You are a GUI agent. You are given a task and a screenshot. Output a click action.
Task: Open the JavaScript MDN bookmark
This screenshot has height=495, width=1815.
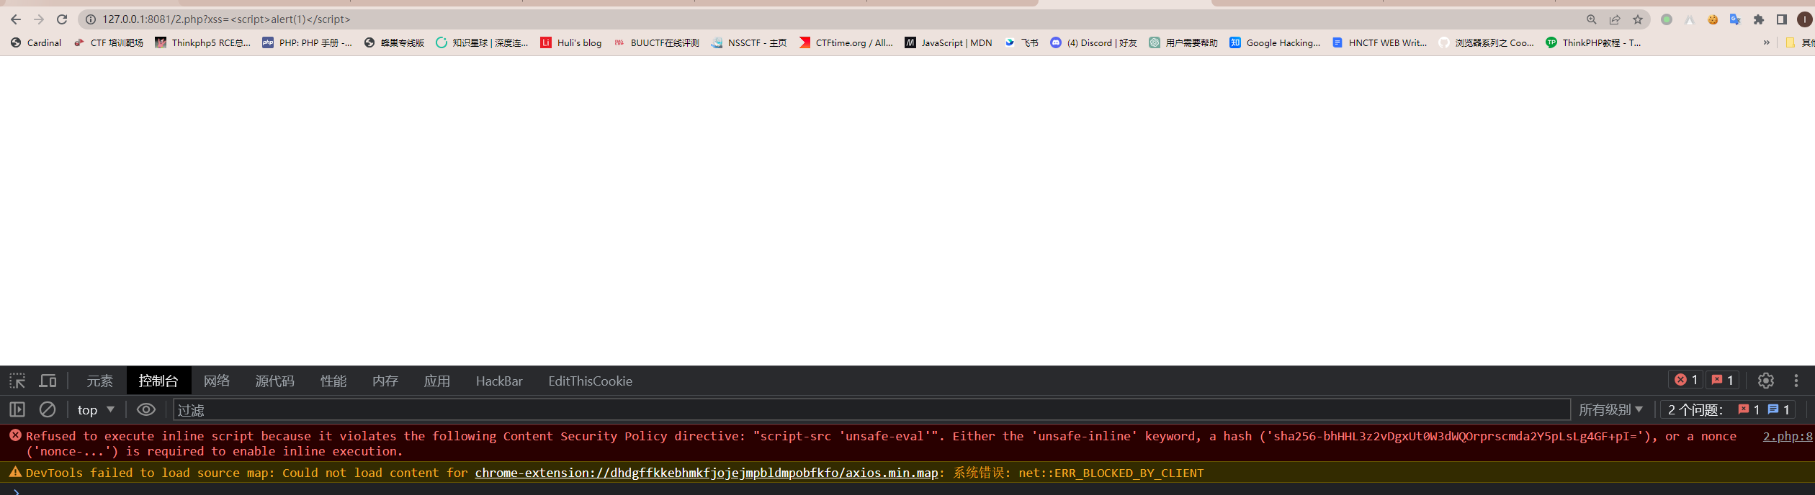click(x=949, y=42)
